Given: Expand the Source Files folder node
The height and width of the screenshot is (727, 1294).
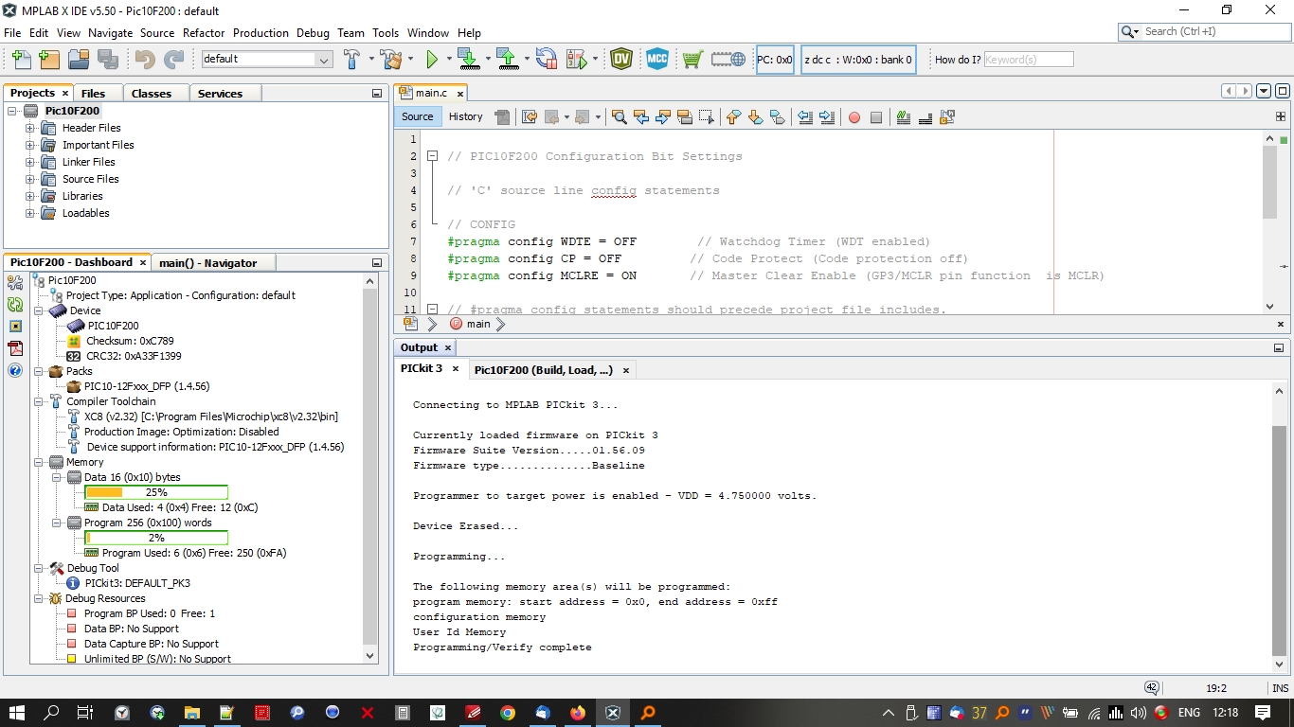Looking at the screenshot, I should click(x=30, y=179).
